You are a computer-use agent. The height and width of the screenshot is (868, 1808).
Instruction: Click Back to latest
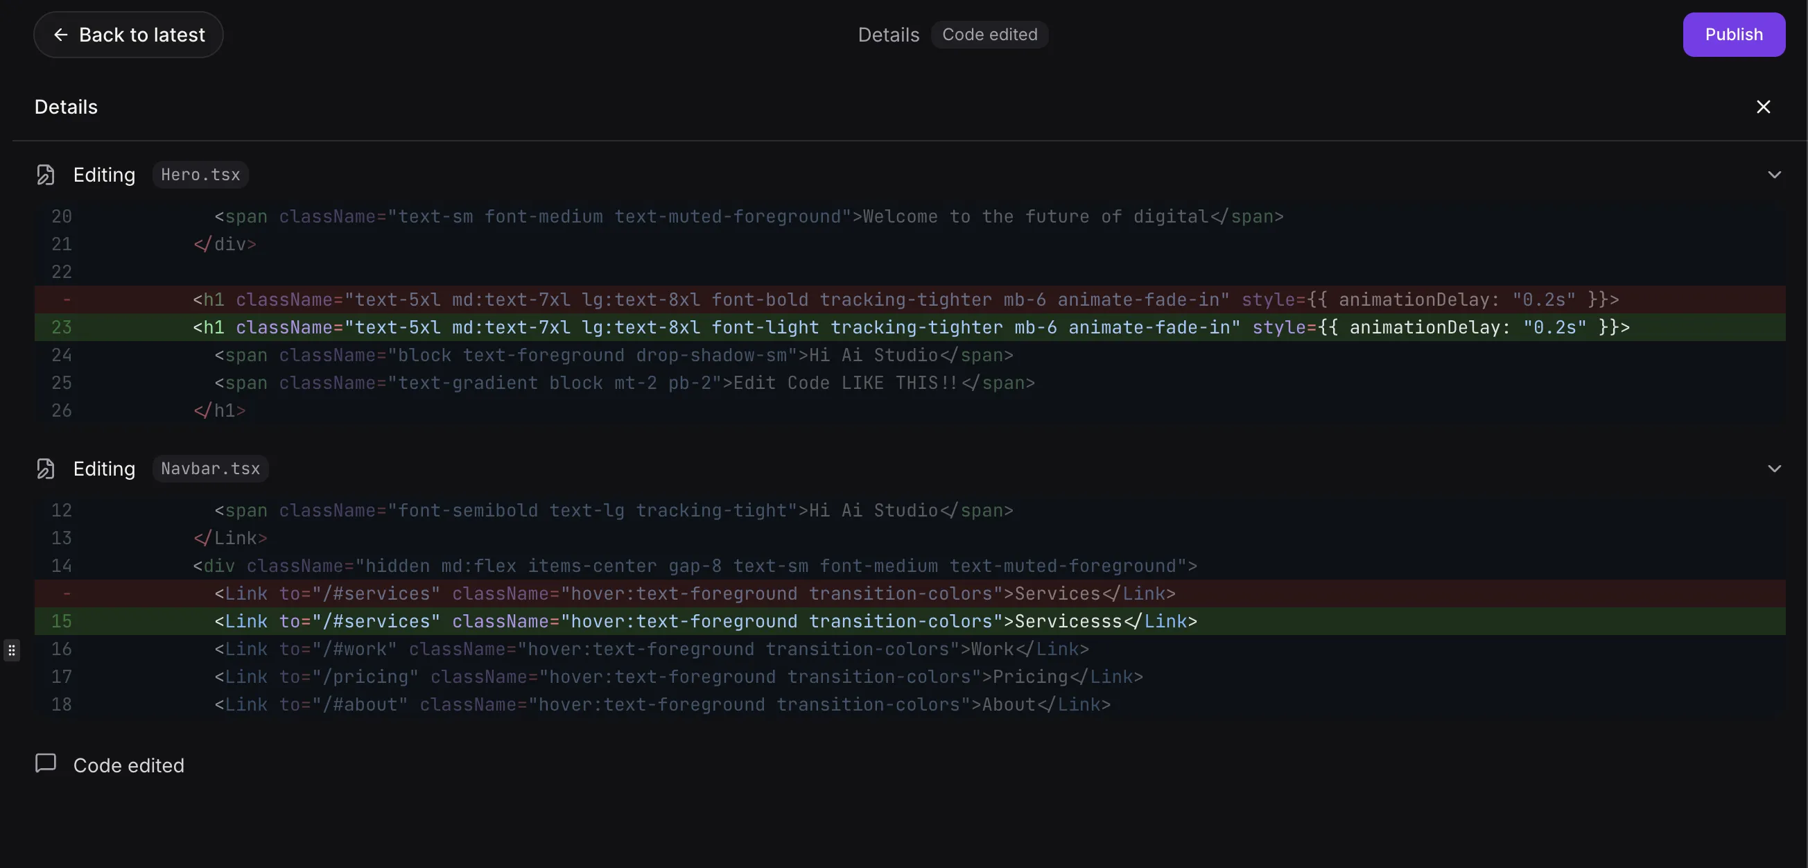click(128, 35)
